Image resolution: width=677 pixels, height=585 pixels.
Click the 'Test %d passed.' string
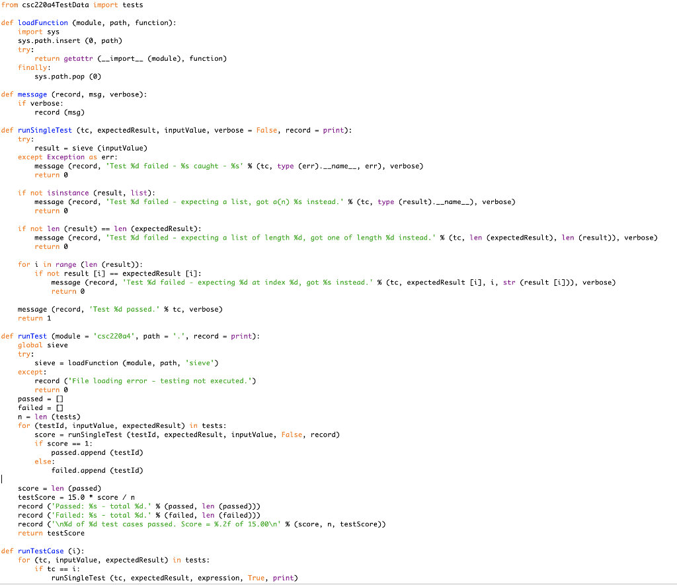tap(124, 310)
